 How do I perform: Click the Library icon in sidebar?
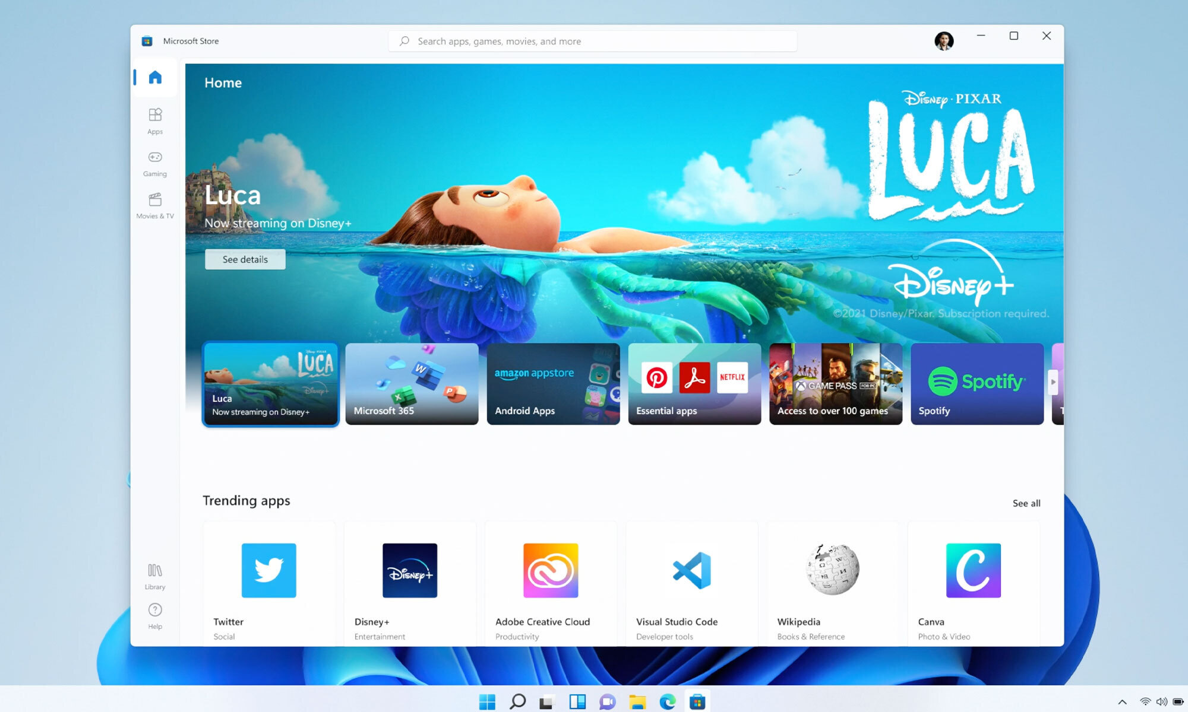[154, 576]
